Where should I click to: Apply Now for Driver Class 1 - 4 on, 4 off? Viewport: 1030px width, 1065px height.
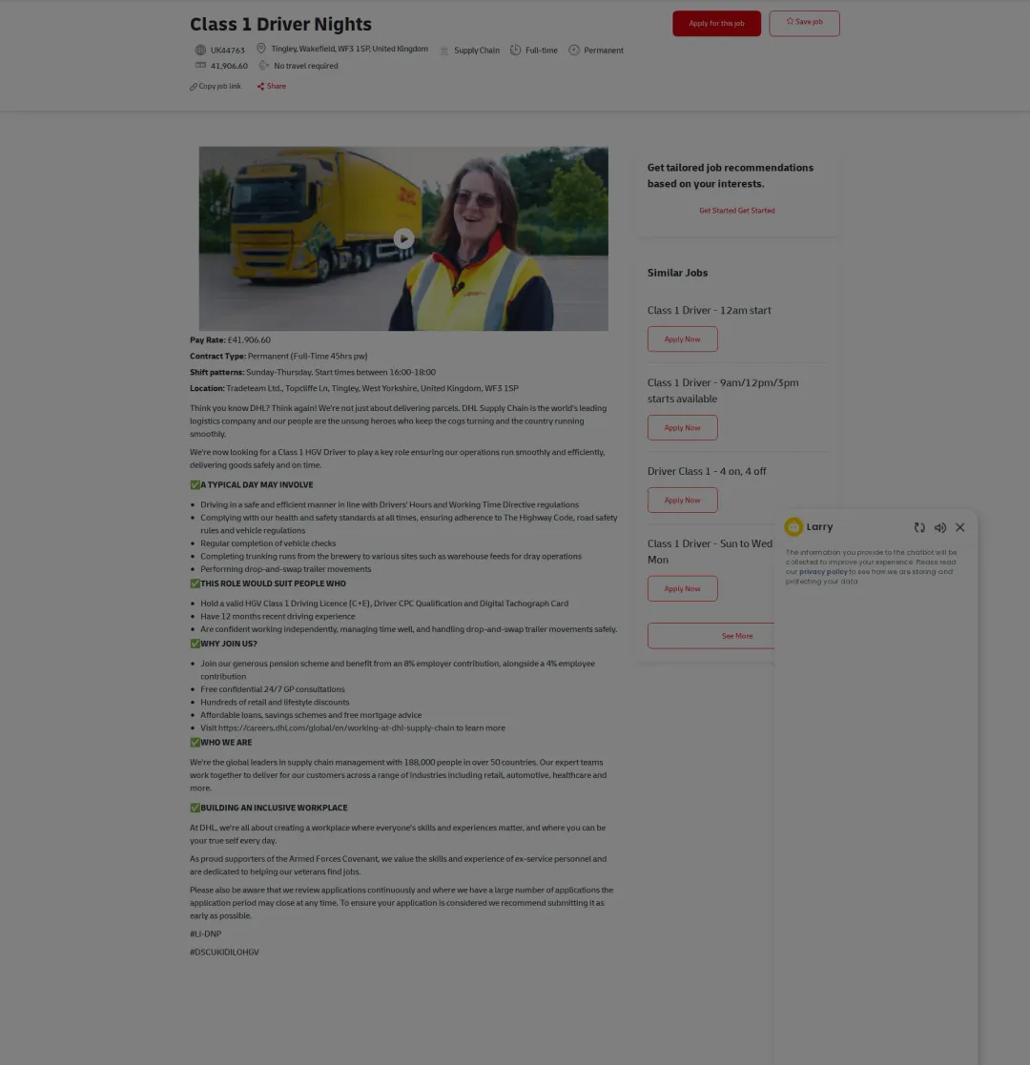[682, 500]
